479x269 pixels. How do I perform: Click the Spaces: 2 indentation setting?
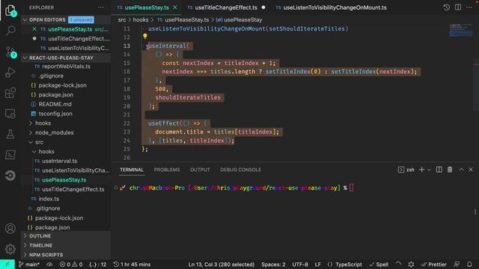(273, 264)
